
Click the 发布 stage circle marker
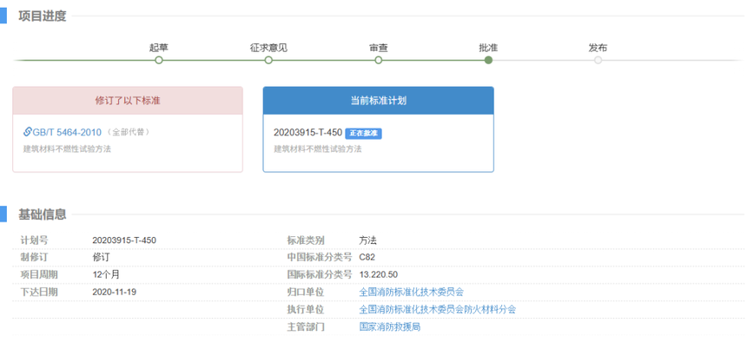coord(598,60)
